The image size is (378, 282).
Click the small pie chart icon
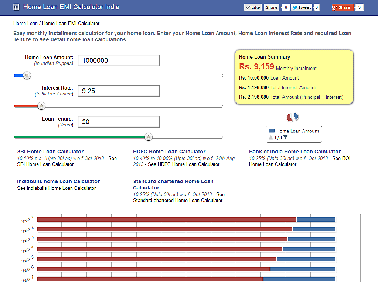[292, 117]
